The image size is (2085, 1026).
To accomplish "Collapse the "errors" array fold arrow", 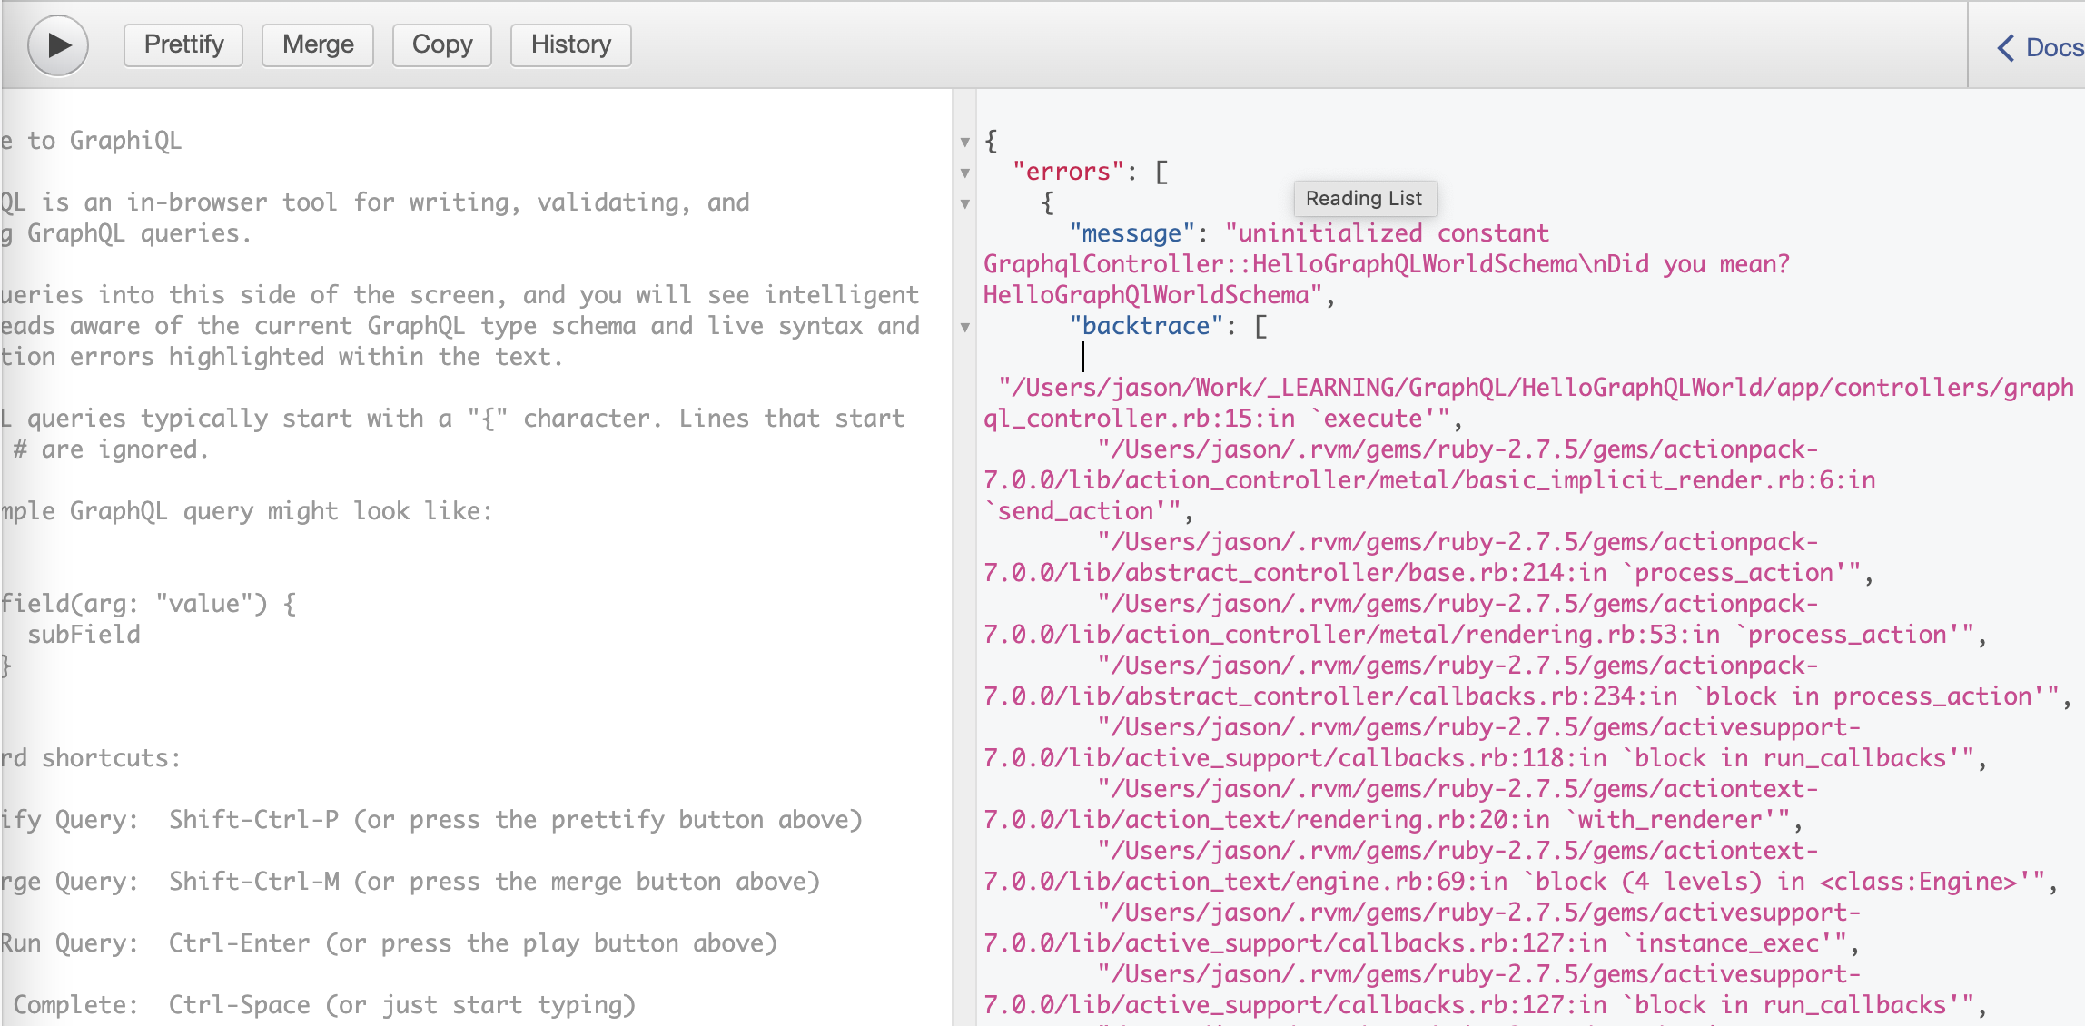I will [x=964, y=173].
